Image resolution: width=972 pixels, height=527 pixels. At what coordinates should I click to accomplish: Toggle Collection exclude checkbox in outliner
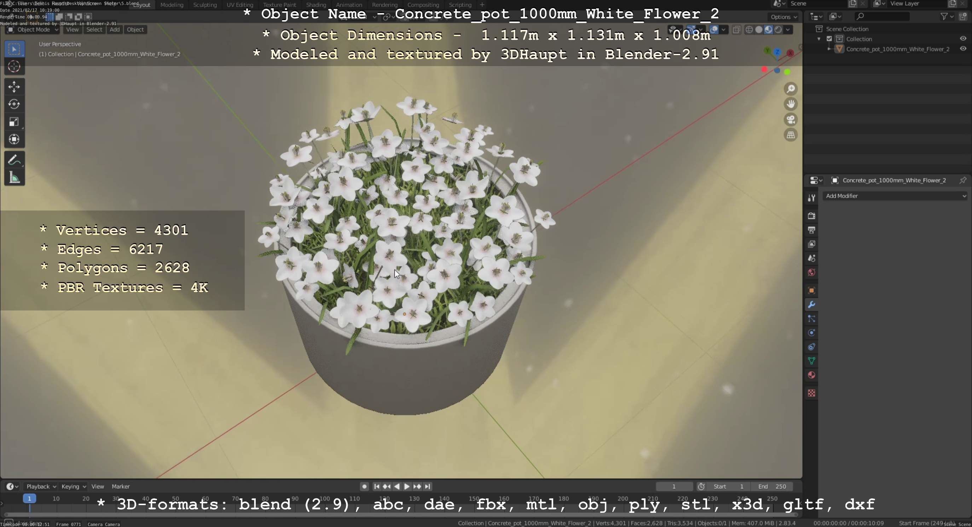pyautogui.click(x=829, y=39)
